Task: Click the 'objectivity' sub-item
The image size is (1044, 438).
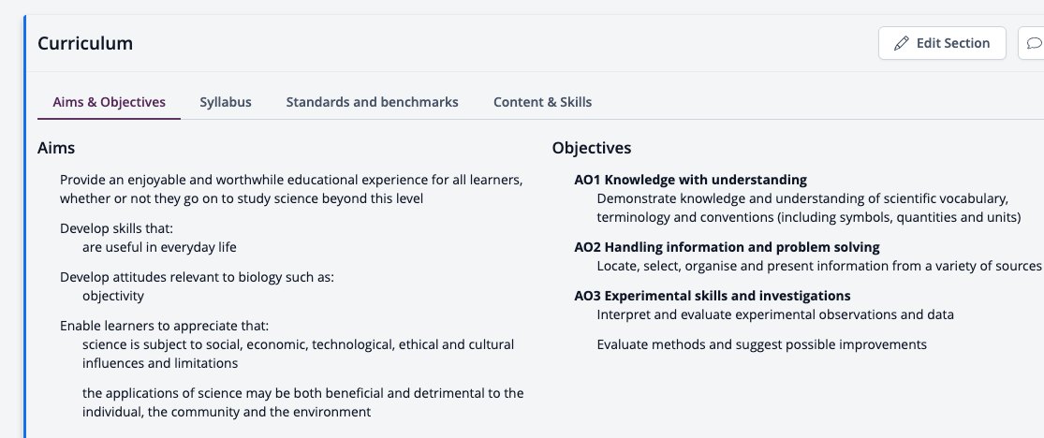Action: click(x=113, y=296)
